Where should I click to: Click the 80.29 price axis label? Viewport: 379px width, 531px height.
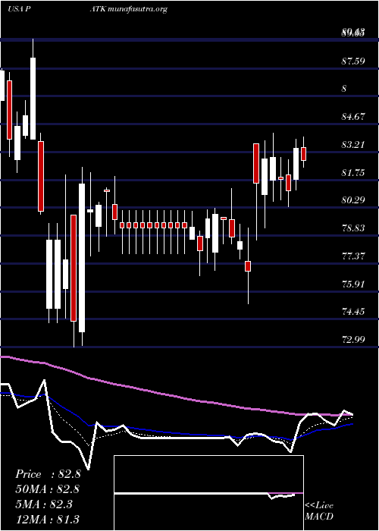(353, 200)
